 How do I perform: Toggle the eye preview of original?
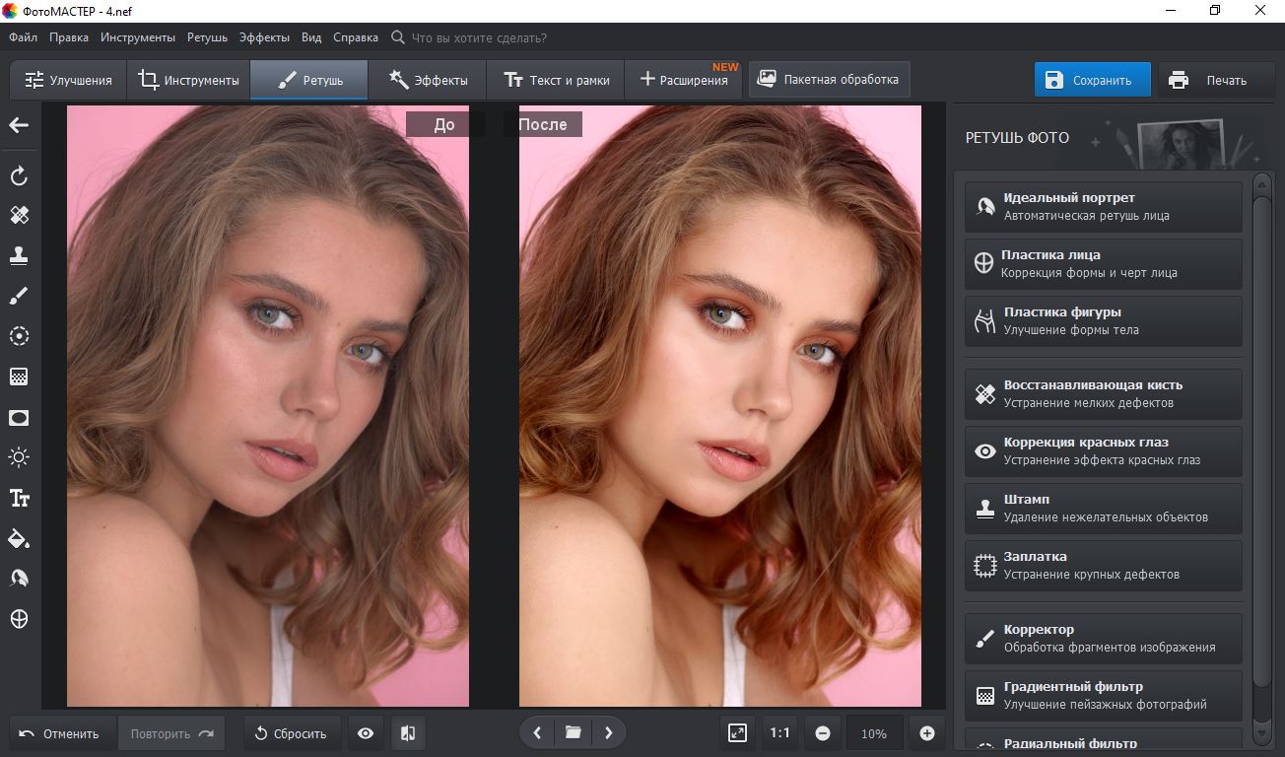366,733
